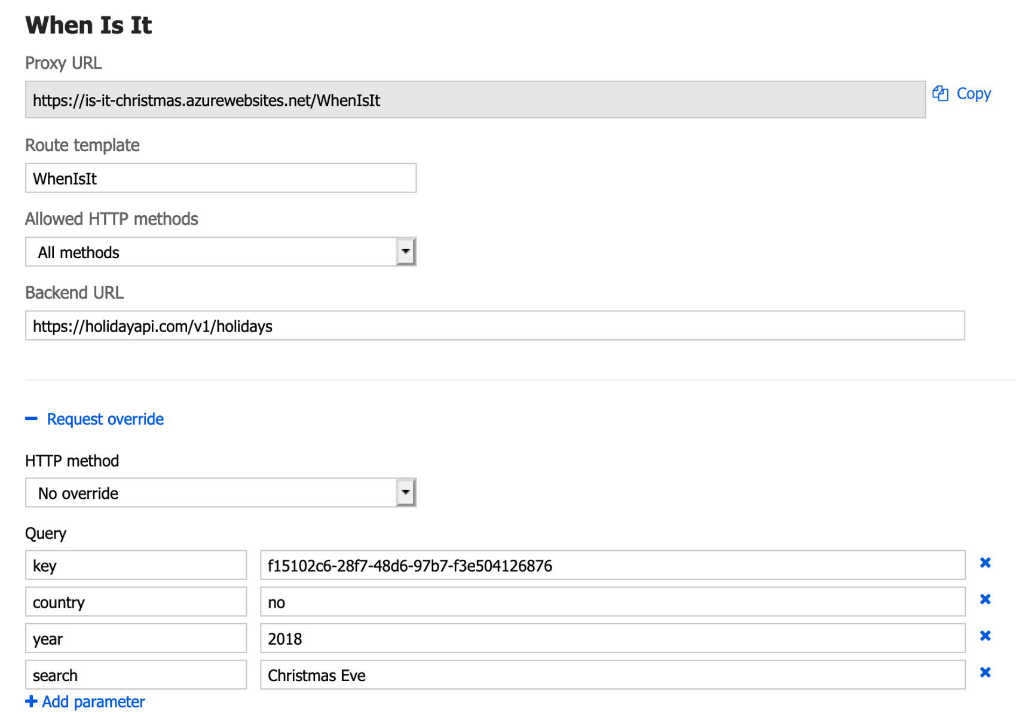The image size is (1016, 714).
Task: Click the search parameter name field
Action: [x=136, y=675]
